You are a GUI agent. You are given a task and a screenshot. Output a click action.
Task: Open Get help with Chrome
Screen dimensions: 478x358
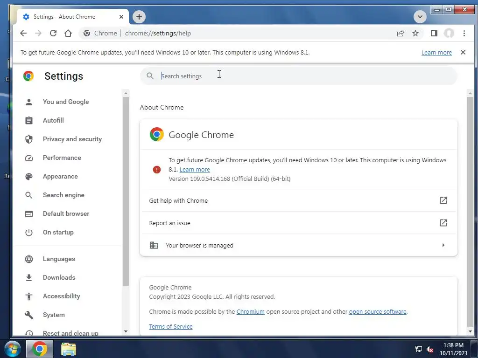[299, 200]
